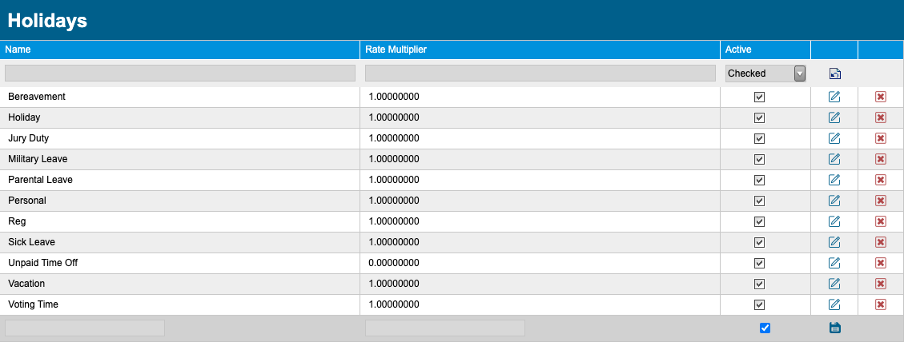
Task: Edit the Vacation entry
Action: coord(834,284)
